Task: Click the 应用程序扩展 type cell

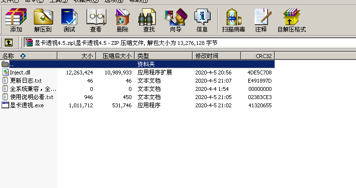Action: (155, 72)
